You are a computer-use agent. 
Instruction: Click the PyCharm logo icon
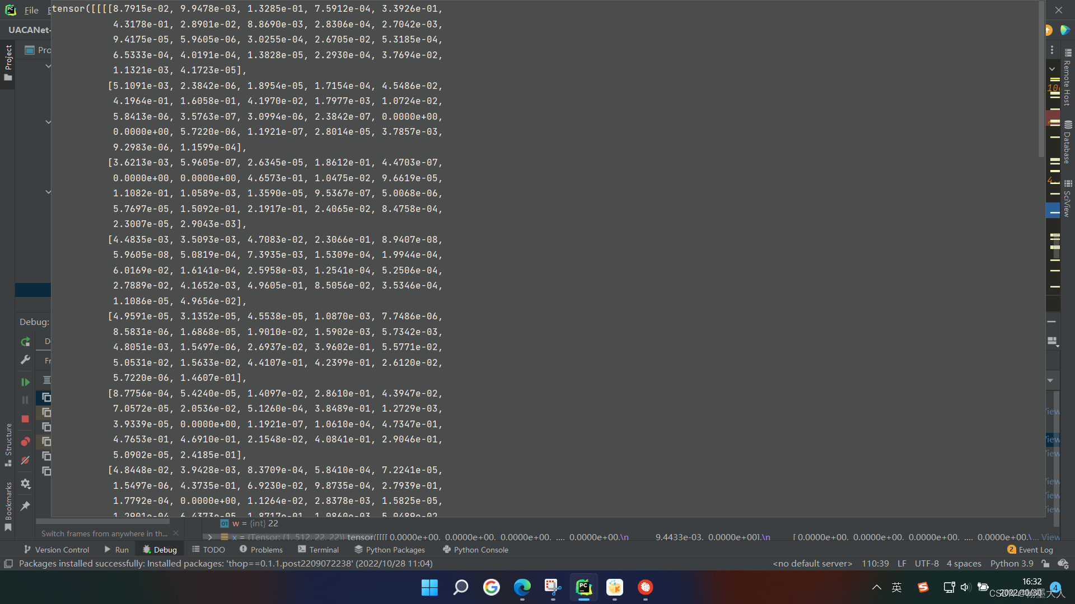(x=10, y=10)
